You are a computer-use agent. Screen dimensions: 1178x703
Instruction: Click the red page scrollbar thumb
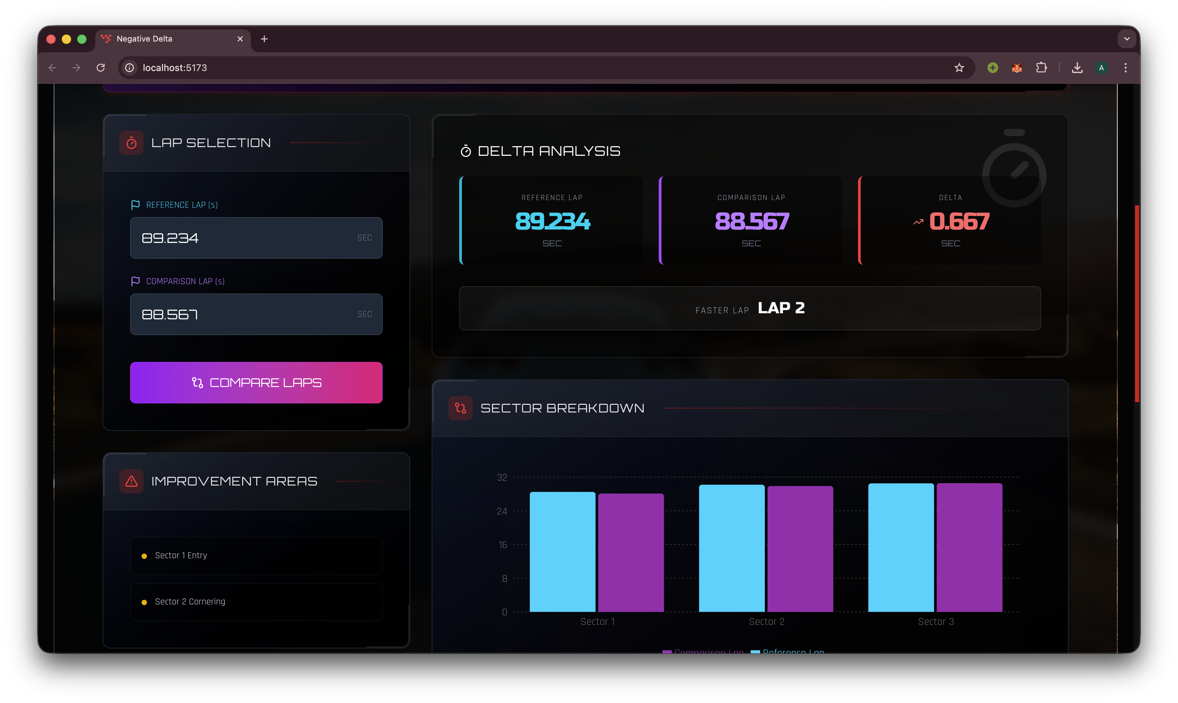tap(1137, 303)
